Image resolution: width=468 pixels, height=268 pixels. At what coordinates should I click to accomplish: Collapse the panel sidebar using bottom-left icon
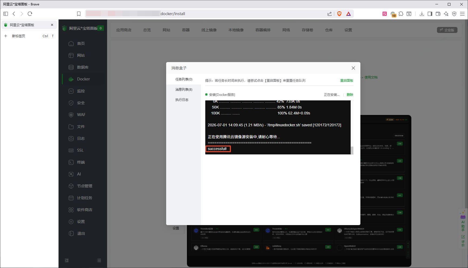pyautogui.click(x=67, y=260)
